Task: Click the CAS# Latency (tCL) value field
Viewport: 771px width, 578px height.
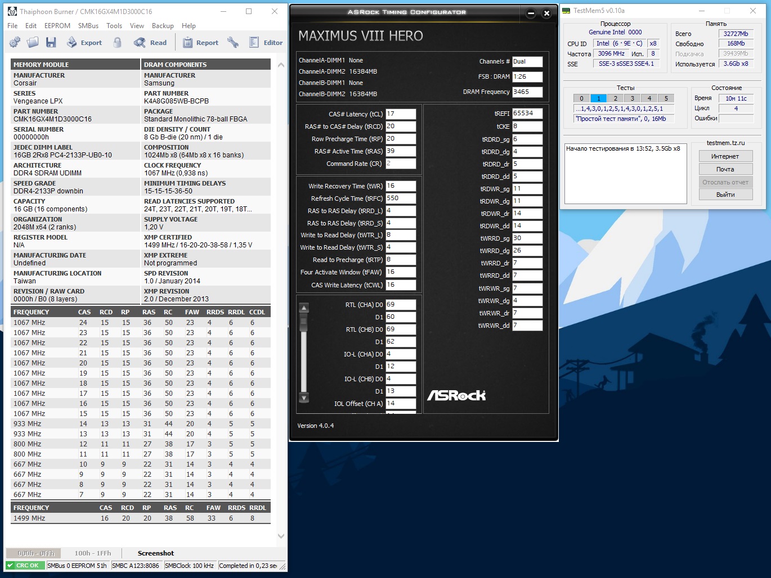Action: coord(401,114)
